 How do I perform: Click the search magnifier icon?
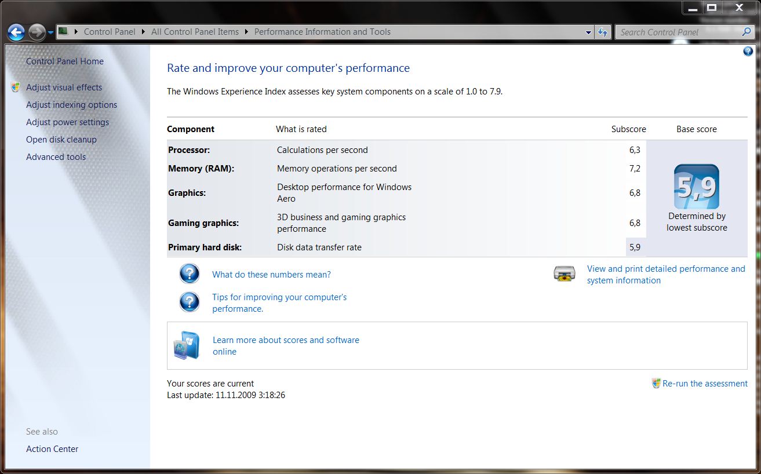(747, 32)
